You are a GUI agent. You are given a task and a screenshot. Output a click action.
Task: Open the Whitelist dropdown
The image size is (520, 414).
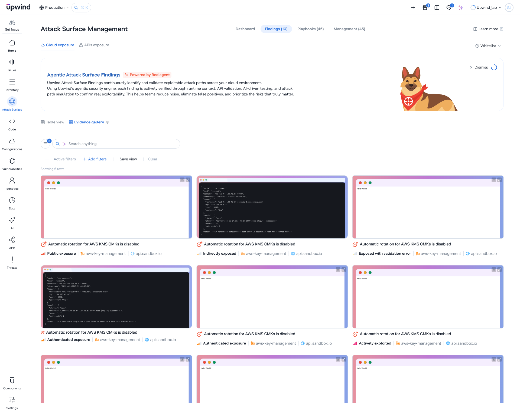[488, 46]
